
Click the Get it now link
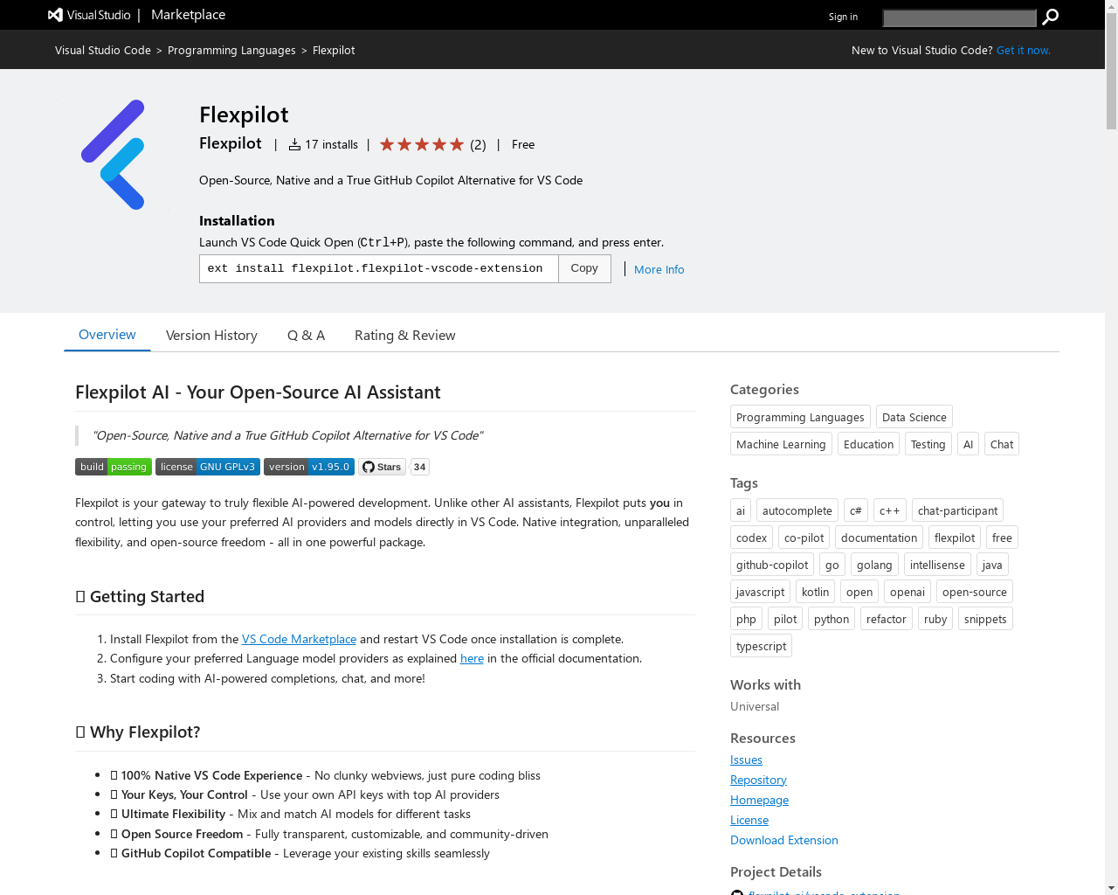tap(1024, 50)
